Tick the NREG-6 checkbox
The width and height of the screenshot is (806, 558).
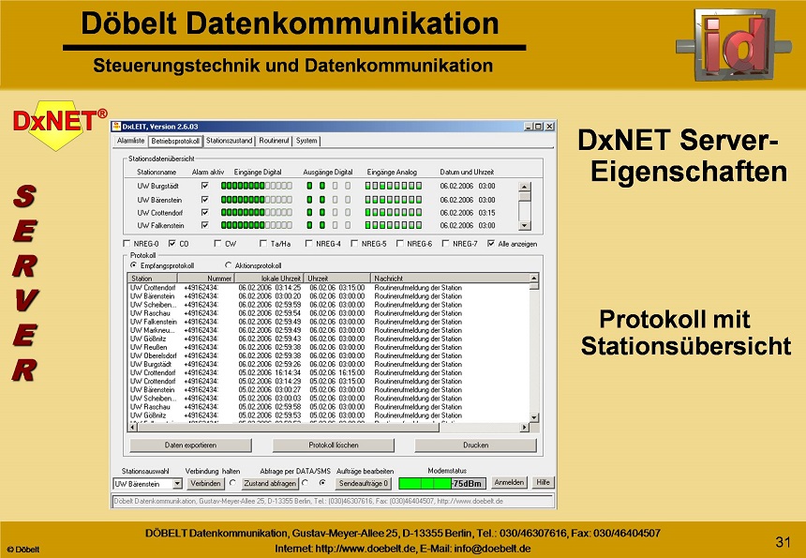[400, 243]
